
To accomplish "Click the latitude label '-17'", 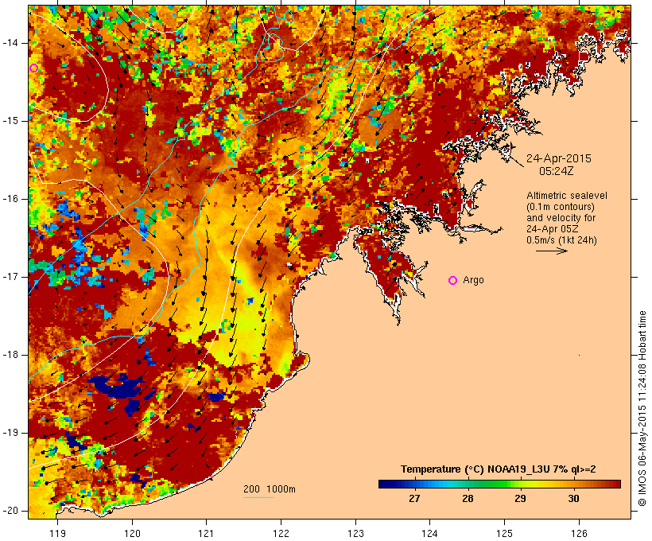I will tap(10, 277).
